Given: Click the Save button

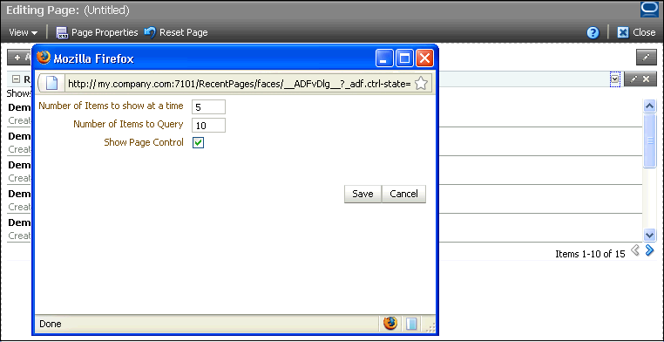Looking at the screenshot, I should coord(362,194).
